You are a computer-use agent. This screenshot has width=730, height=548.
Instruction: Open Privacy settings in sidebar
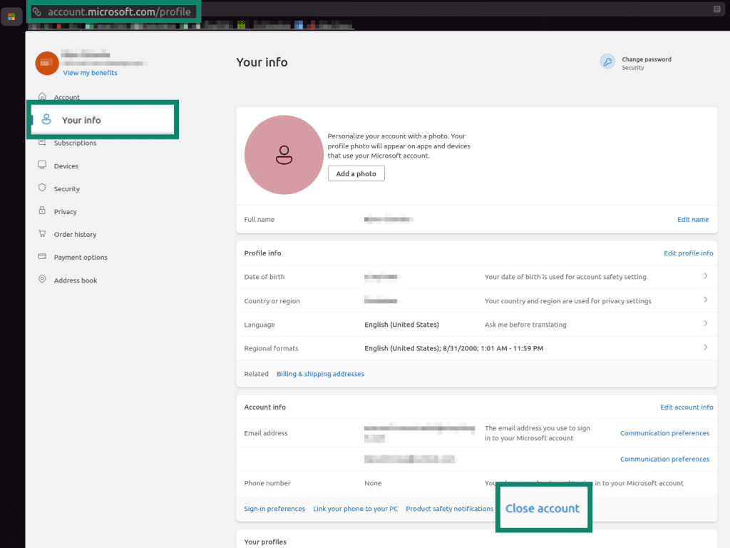(x=65, y=211)
